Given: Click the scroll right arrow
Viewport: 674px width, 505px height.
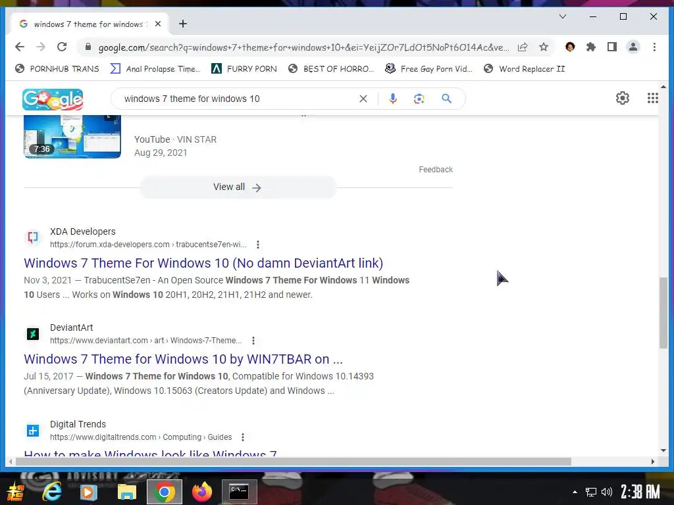Looking at the screenshot, I should [652, 462].
